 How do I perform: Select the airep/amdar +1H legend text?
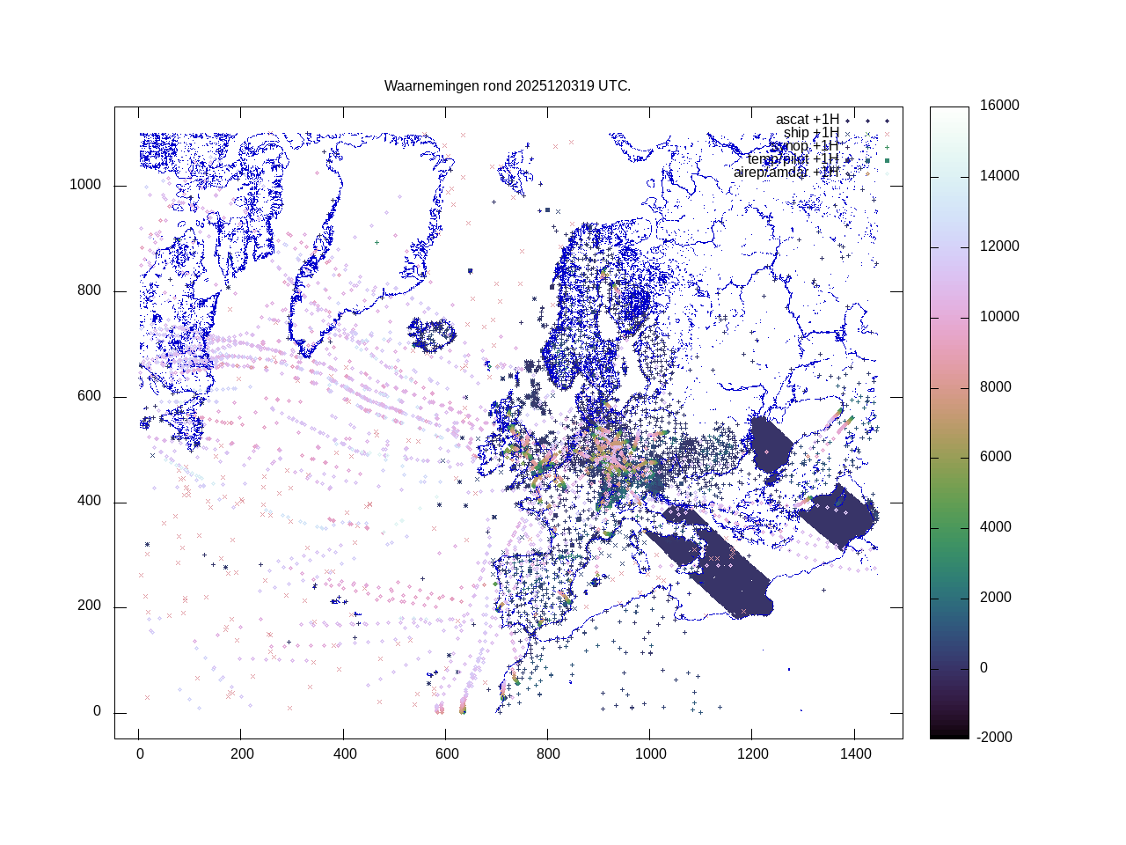[786, 173]
